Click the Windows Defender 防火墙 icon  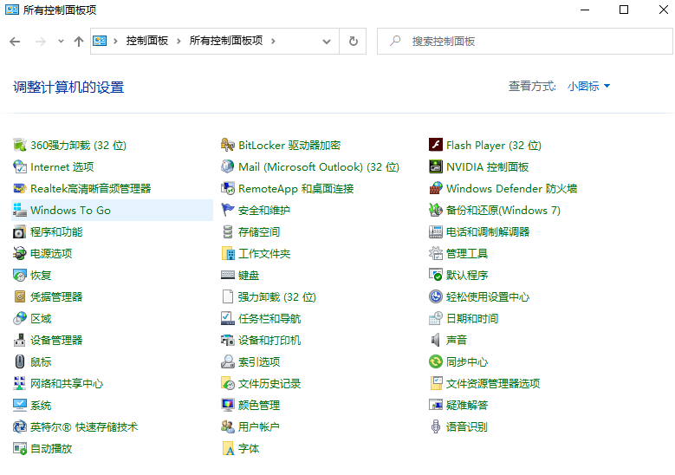point(436,189)
